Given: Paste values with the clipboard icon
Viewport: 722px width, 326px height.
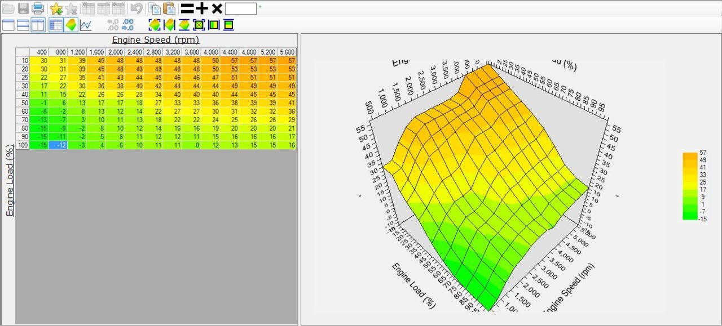Looking at the screenshot, I should click(169, 8).
